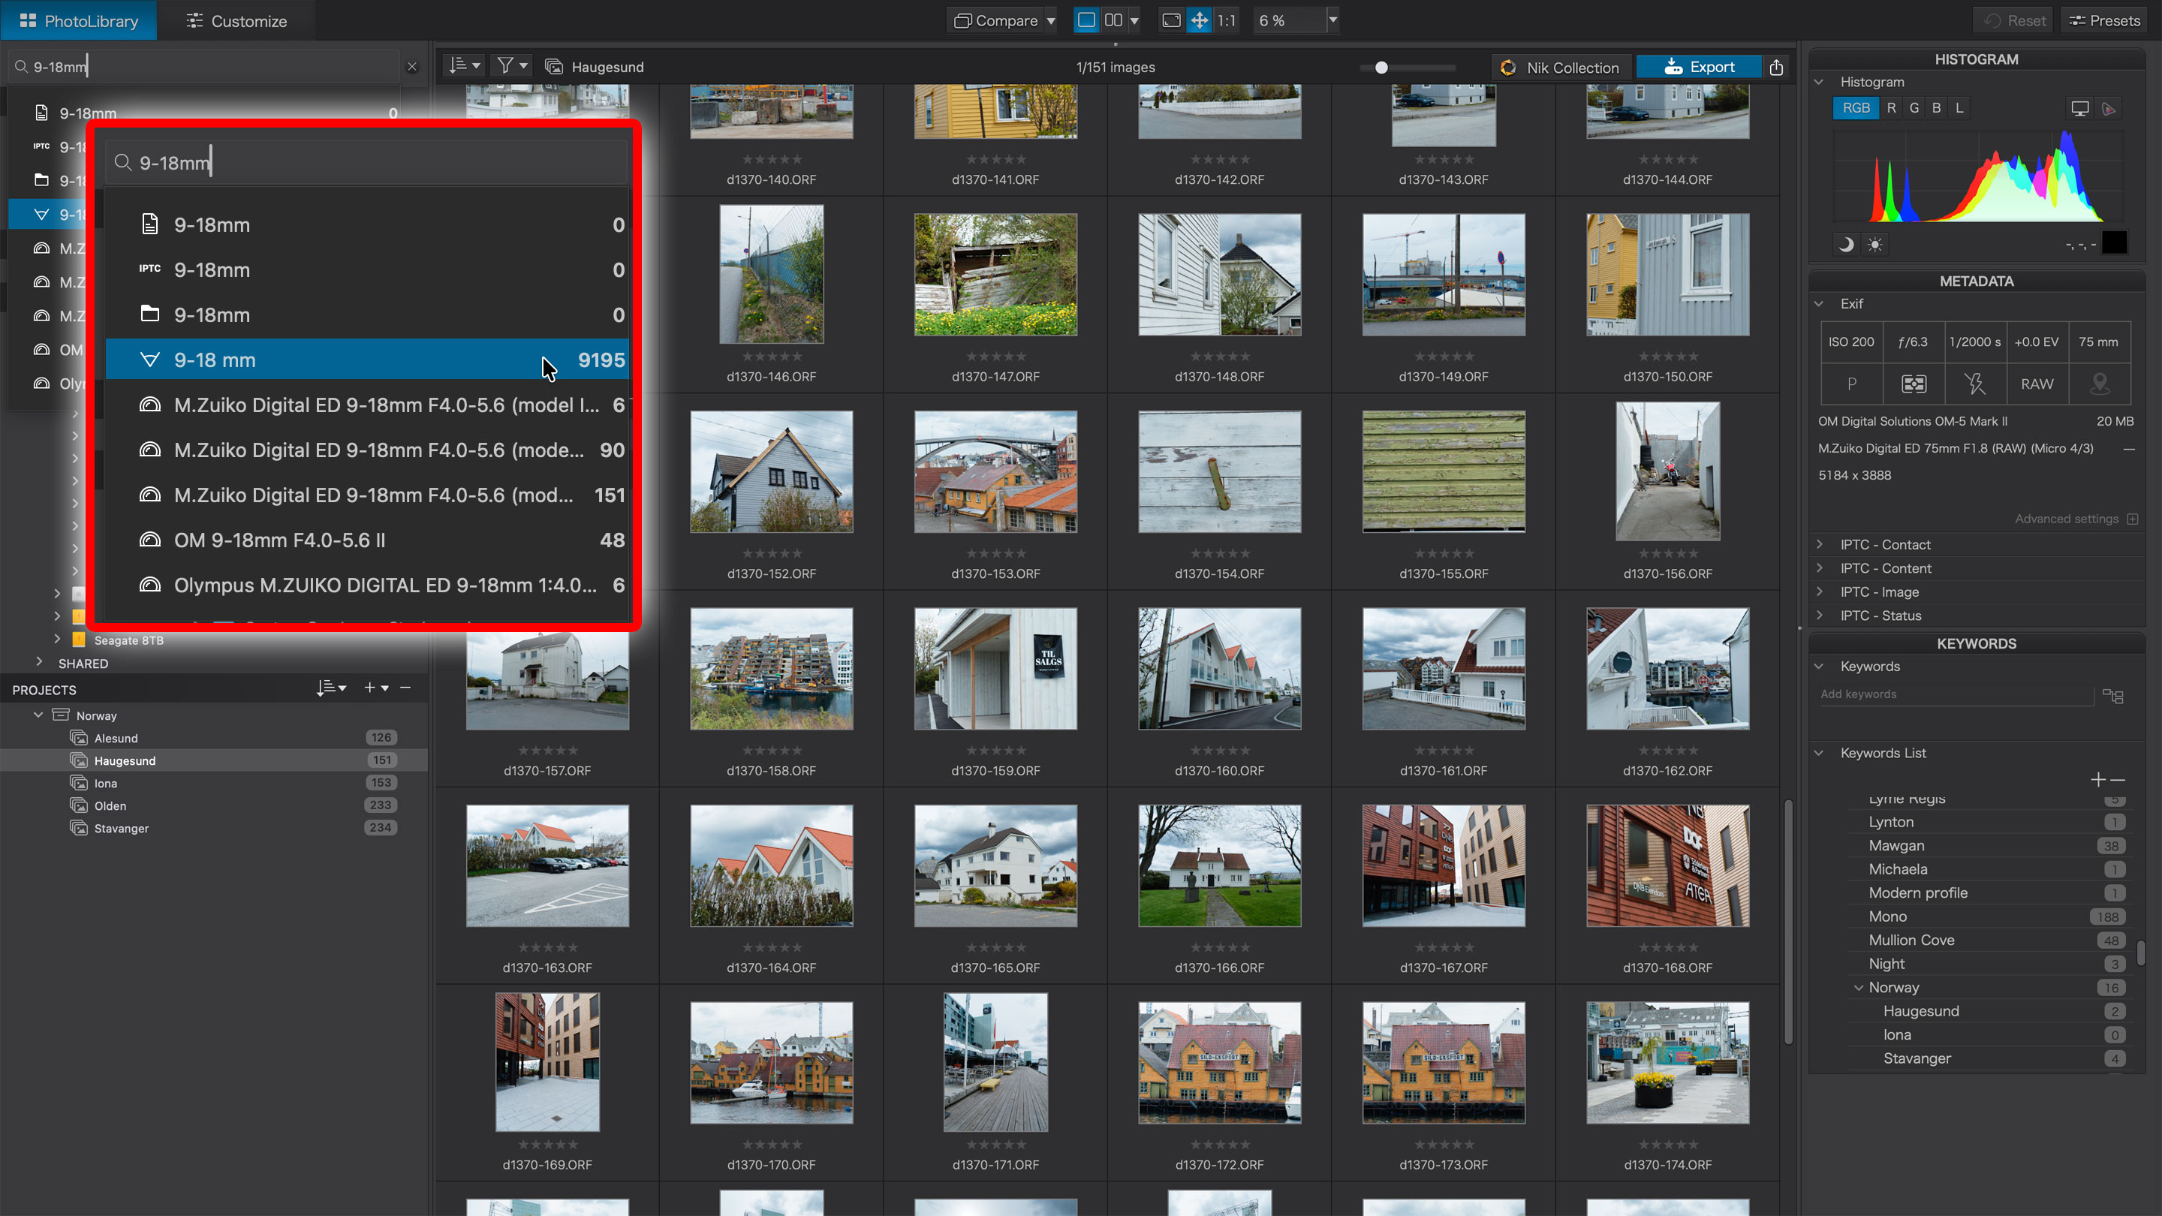Click the Haugesund project label in toolbar

coord(607,67)
